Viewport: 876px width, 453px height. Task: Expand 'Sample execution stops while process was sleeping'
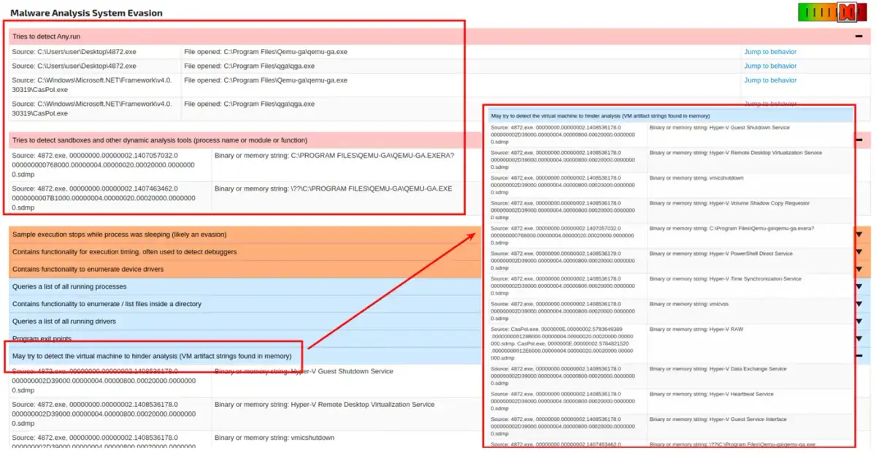point(859,235)
